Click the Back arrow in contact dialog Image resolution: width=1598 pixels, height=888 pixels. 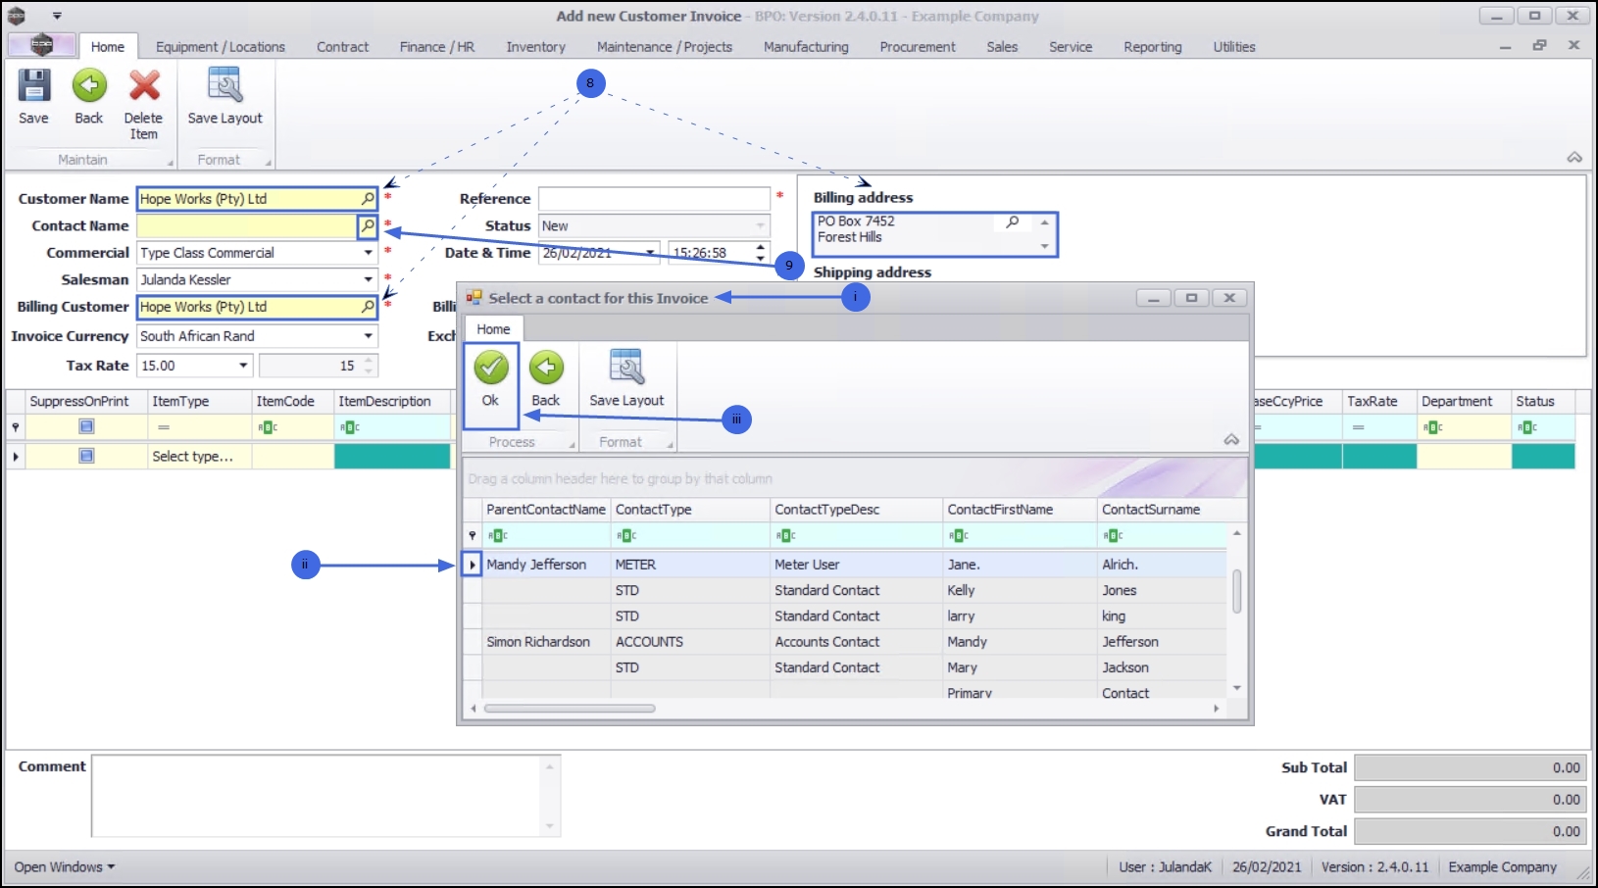pyautogui.click(x=546, y=369)
